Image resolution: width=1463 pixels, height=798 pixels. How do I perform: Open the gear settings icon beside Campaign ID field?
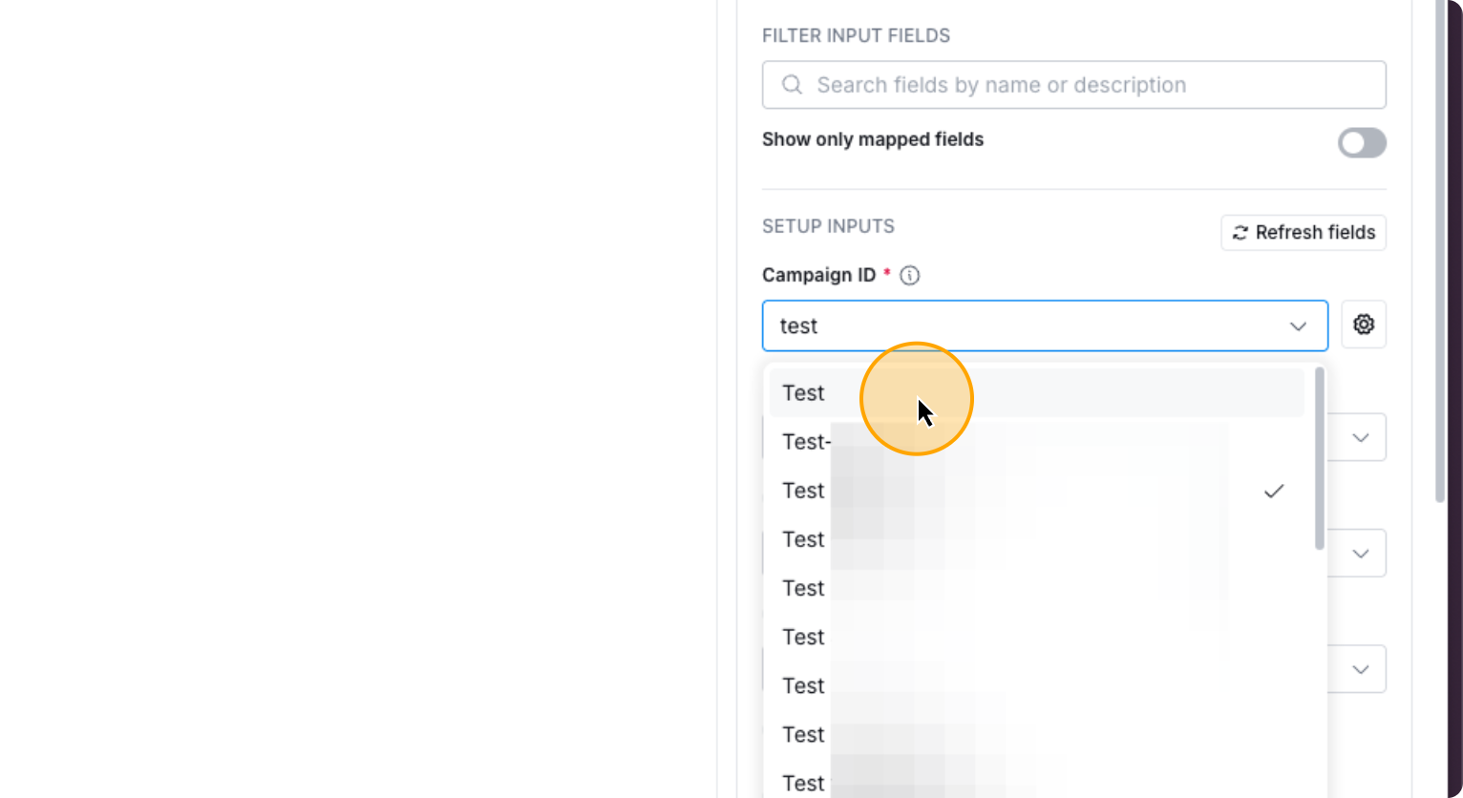[x=1364, y=325]
